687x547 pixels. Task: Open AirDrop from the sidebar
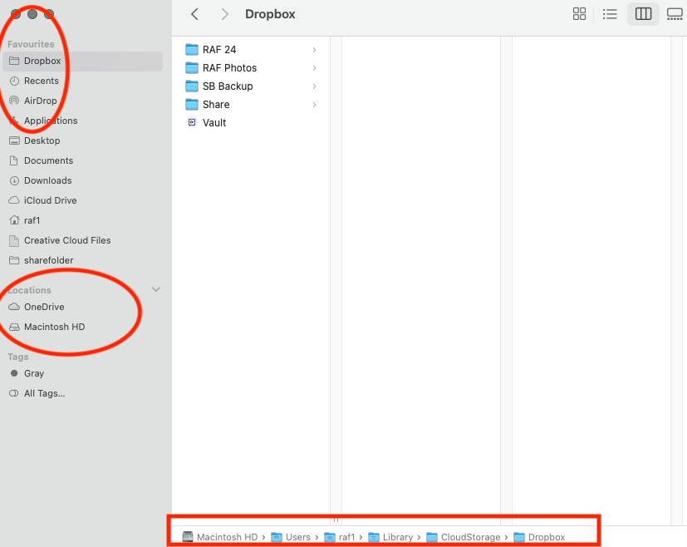click(x=40, y=101)
